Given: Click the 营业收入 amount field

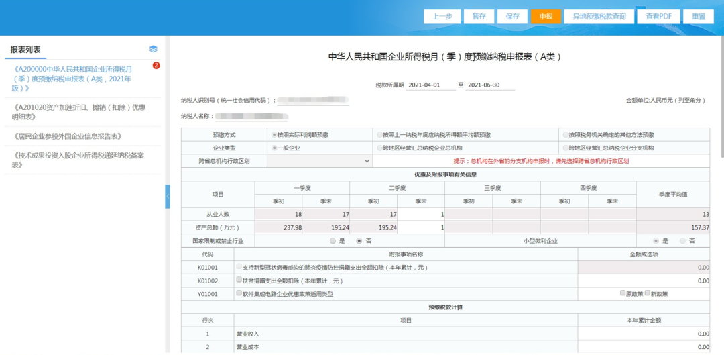Looking at the screenshot, I should coord(644,334).
